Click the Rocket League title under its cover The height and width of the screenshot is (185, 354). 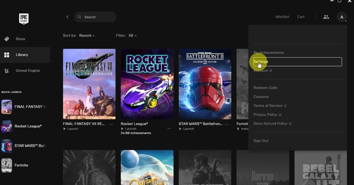pyautogui.click(x=134, y=124)
